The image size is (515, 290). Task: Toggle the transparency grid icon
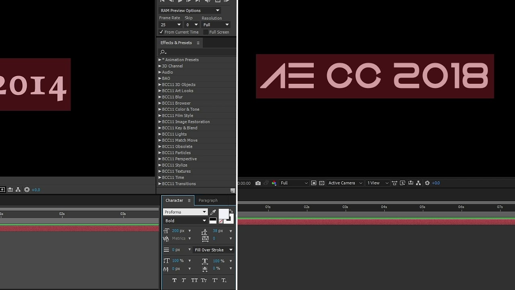click(322, 183)
